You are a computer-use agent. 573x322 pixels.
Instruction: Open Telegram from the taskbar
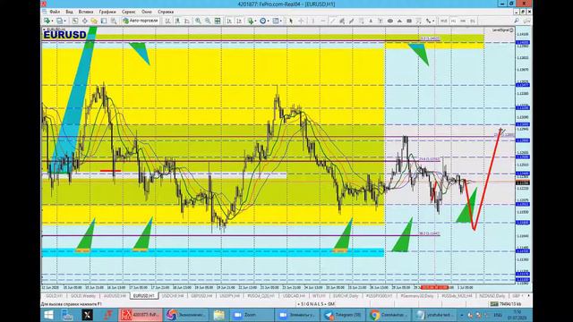click(x=343, y=315)
